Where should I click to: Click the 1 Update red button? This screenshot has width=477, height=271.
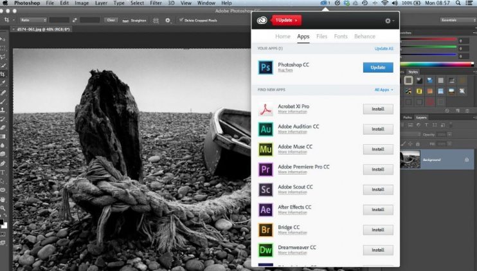coord(287,20)
